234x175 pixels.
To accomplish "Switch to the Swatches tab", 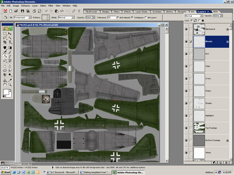I will 157,12.
